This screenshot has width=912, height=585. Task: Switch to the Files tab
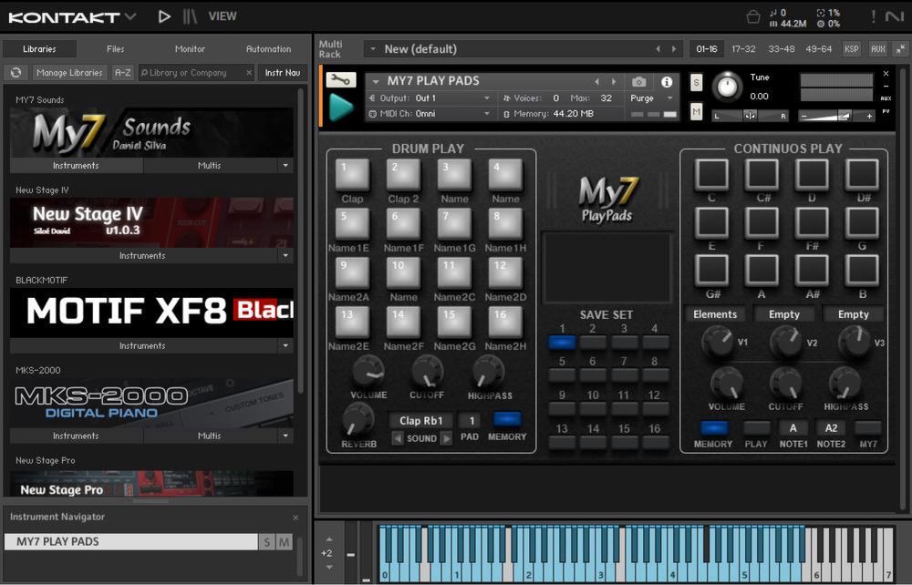pyautogui.click(x=115, y=49)
